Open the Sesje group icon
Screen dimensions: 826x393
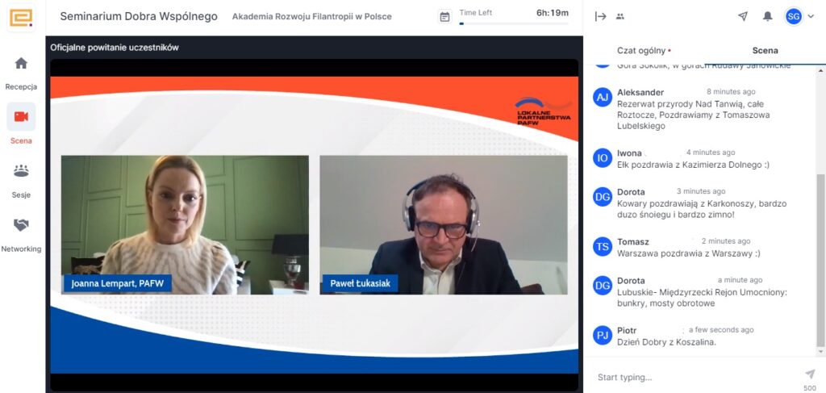(21, 171)
